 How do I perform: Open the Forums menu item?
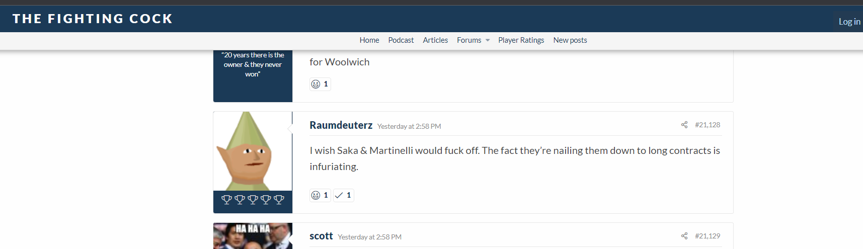[x=469, y=40]
